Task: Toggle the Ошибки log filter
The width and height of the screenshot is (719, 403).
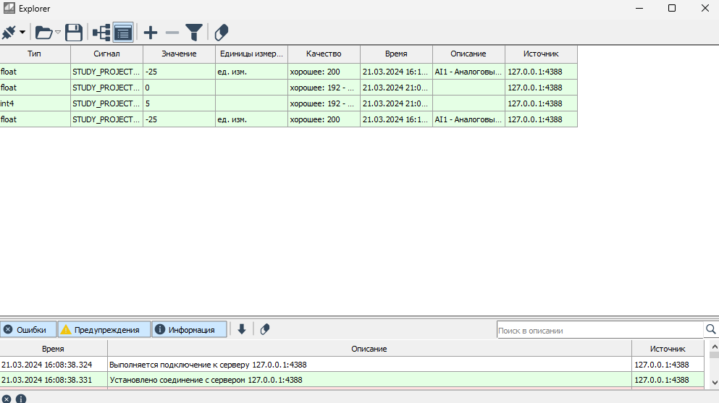Action: [28, 330]
